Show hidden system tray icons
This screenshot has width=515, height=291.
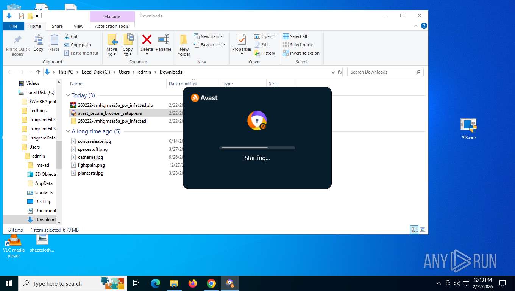[x=439, y=283]
